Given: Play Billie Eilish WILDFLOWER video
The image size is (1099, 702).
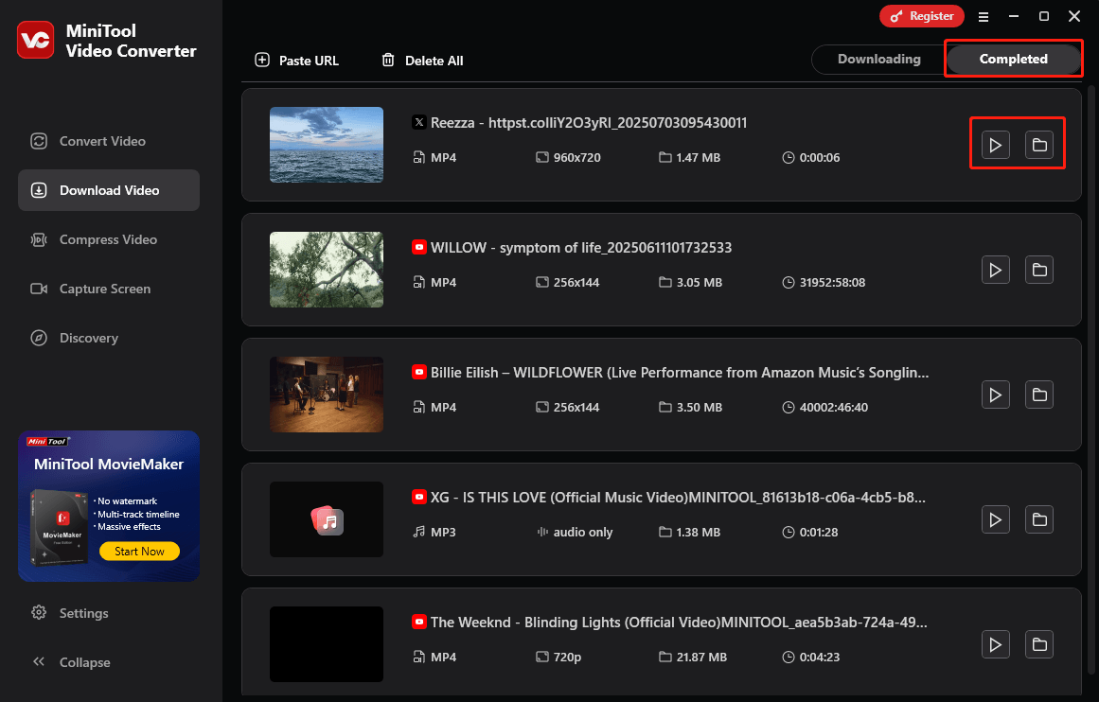Looking at the screenshot, I should click(x=995, y=395).
